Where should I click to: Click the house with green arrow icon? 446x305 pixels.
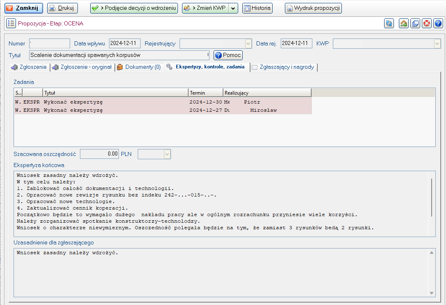(404, 23)
